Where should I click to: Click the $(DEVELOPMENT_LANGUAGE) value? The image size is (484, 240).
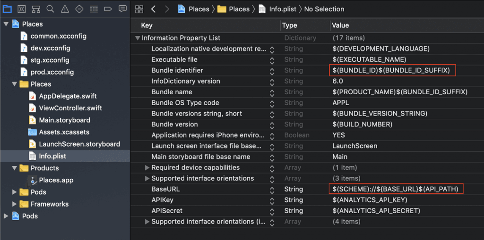[381, 49]
